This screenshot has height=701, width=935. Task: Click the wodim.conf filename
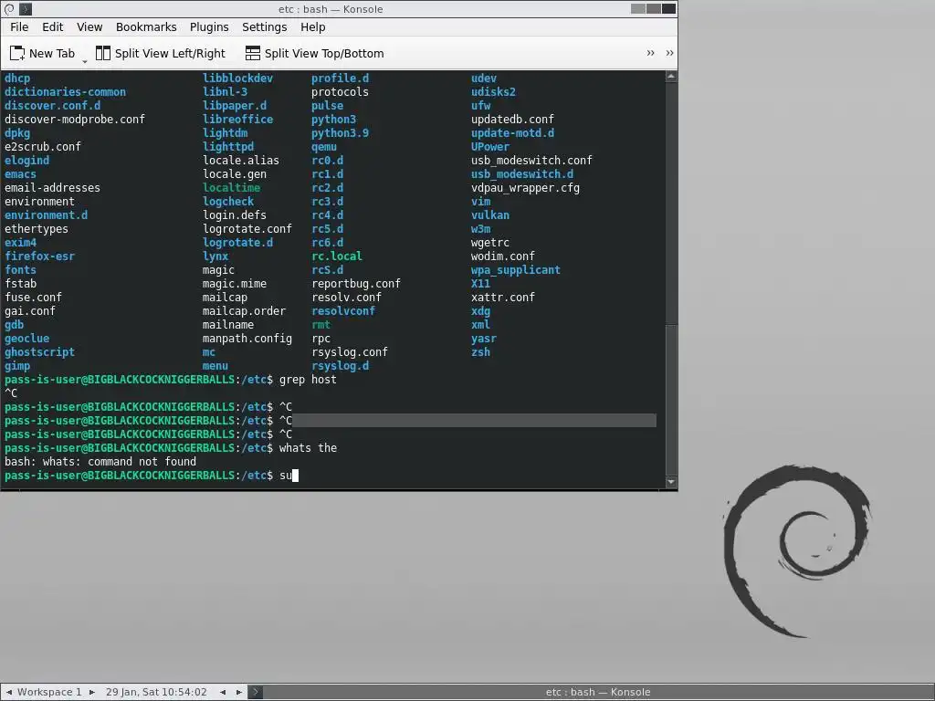pyautogui.click(x=503, y=256)
